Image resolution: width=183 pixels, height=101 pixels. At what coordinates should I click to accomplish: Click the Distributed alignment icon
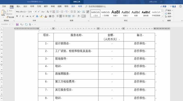pyautogui.click(x=69, y=16)
